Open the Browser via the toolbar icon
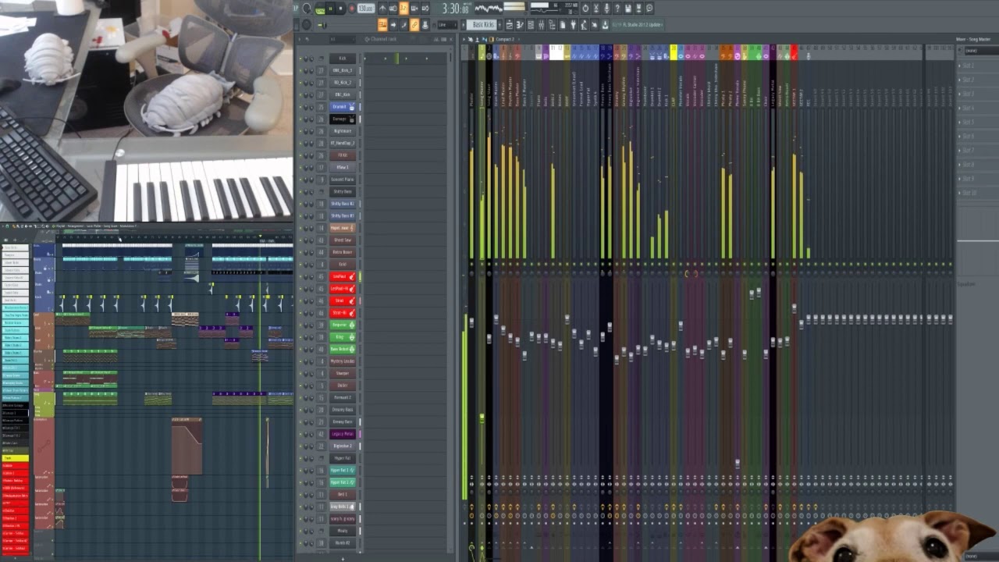The image size is (999, 562). 552,25
